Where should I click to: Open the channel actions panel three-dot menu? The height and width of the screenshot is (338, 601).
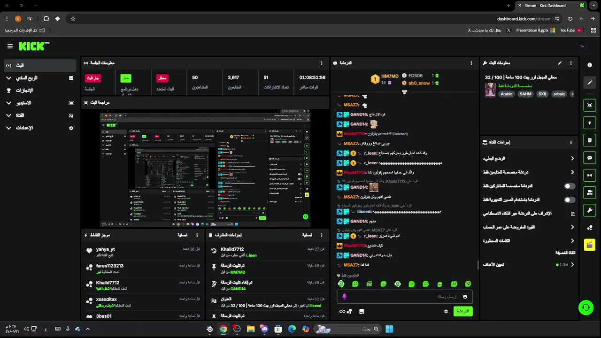click(571, 142)
